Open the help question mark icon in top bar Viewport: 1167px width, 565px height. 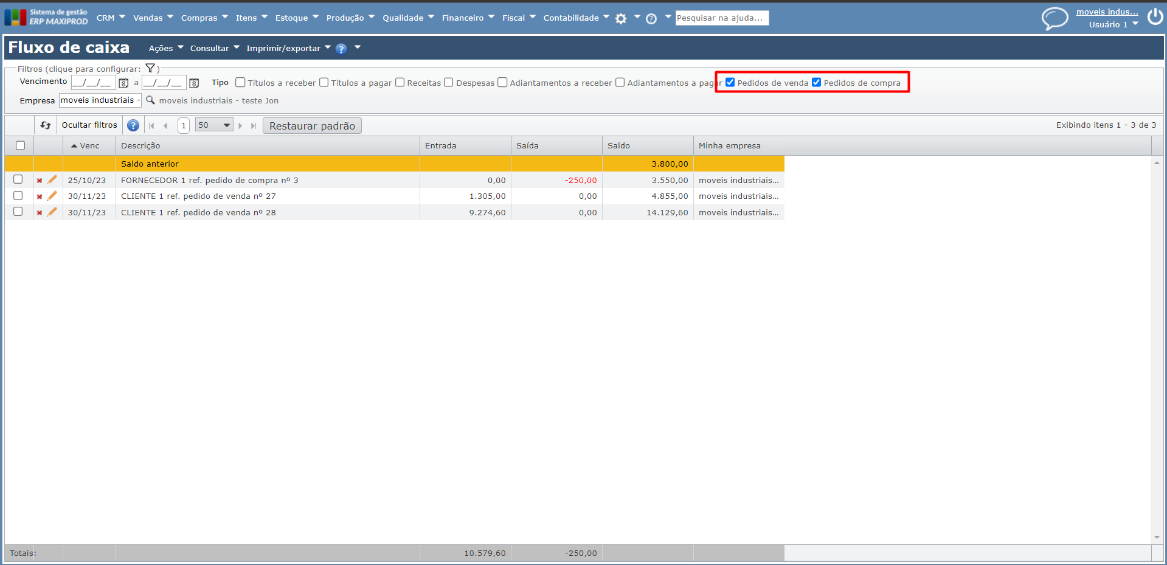tap(651, 19)
